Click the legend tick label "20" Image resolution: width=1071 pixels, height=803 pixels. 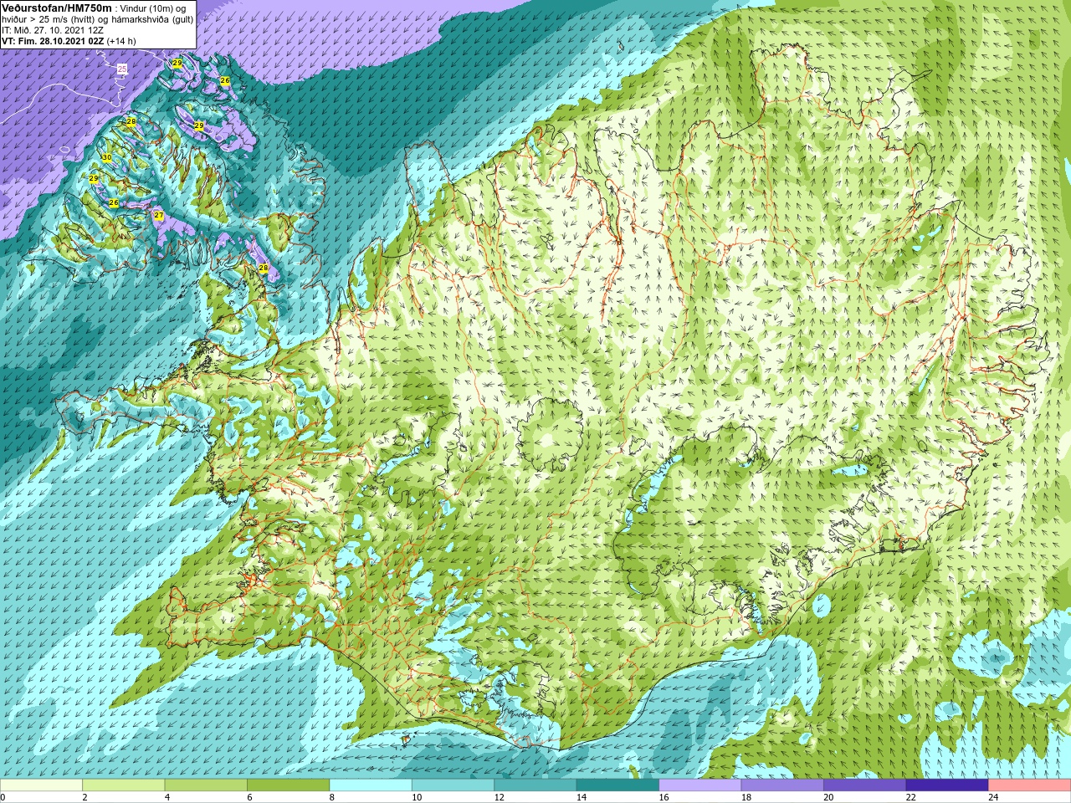click(828, 797)
